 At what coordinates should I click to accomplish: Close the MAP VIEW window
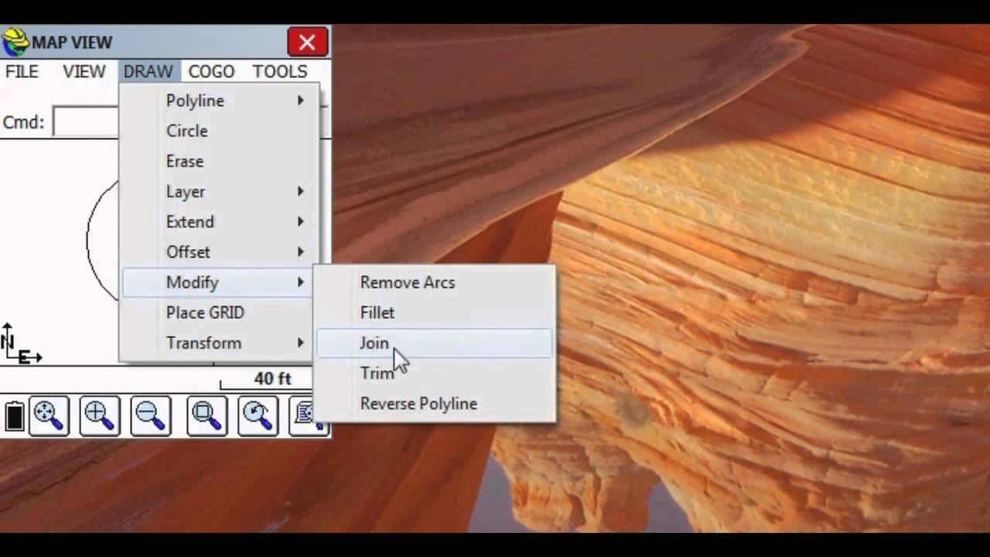point(307,42)
